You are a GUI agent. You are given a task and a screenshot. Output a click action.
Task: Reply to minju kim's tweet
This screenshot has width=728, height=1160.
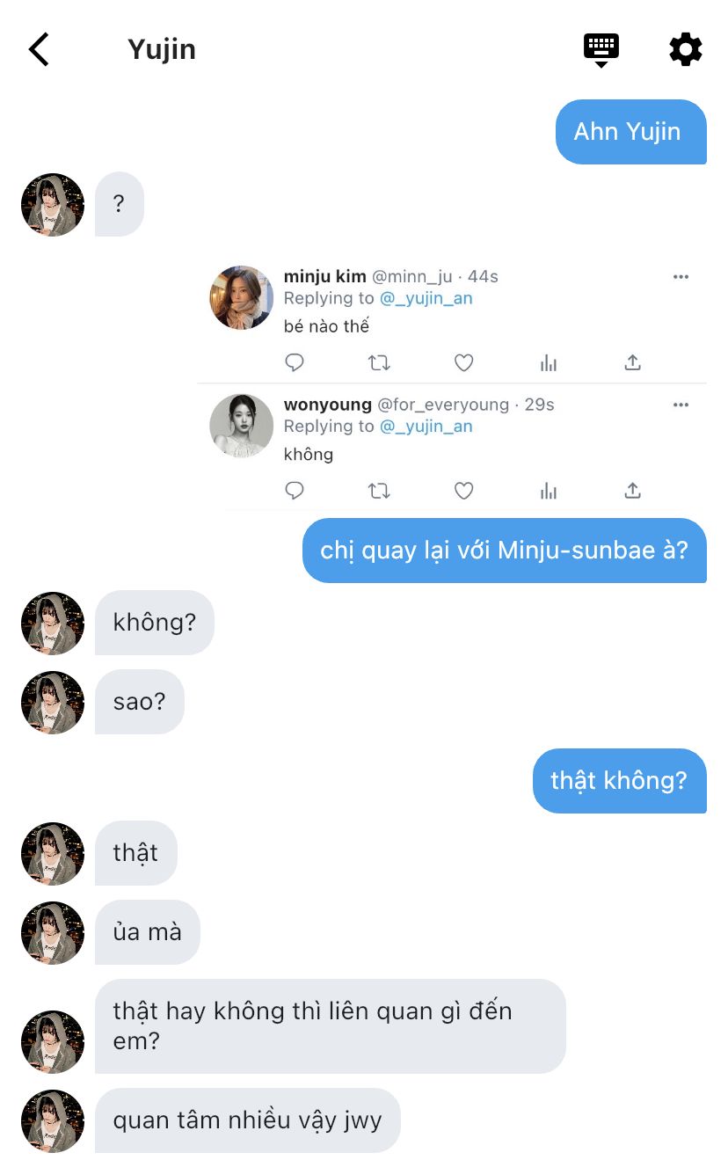tap(295, 362)
